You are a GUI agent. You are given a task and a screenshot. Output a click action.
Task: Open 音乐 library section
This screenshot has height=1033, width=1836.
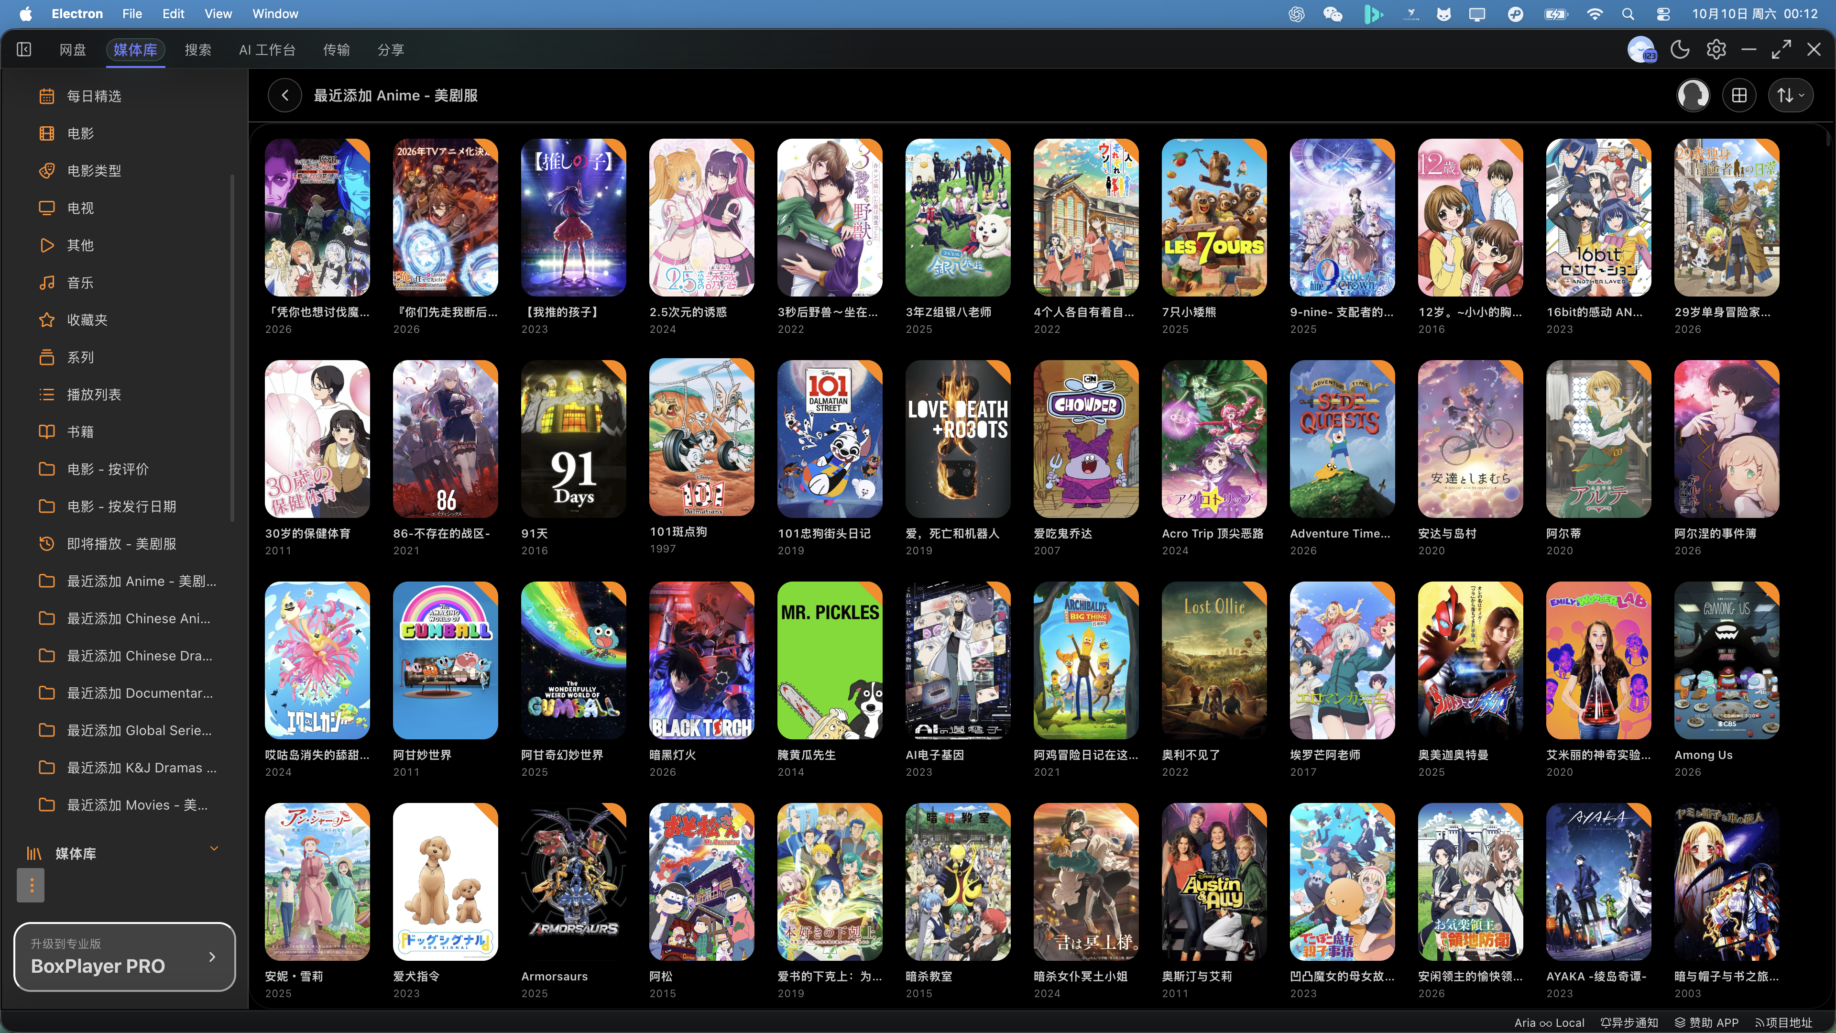tap(80, 282)
